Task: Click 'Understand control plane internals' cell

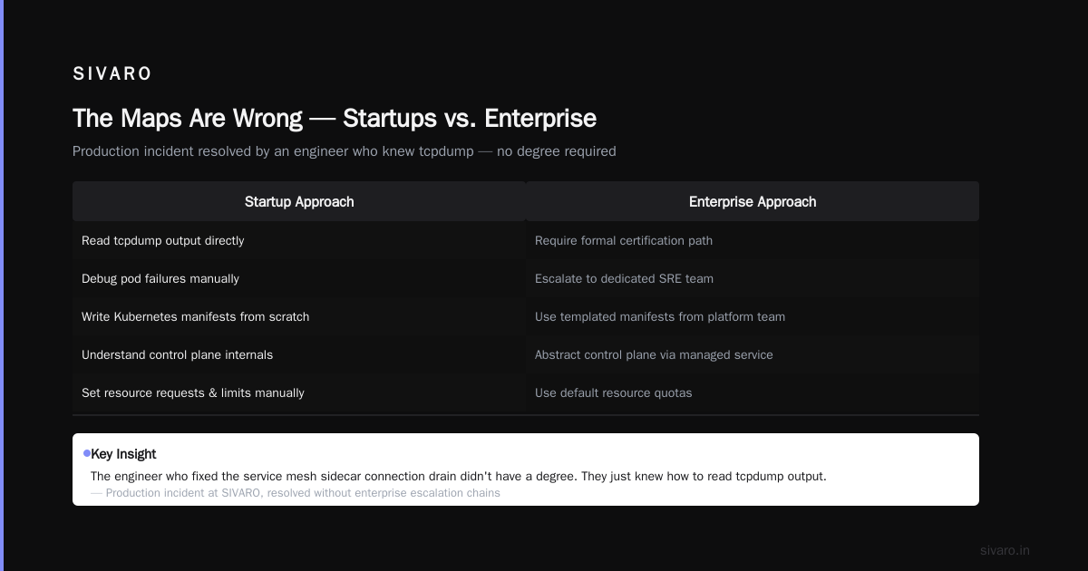Action: [299, 354]
